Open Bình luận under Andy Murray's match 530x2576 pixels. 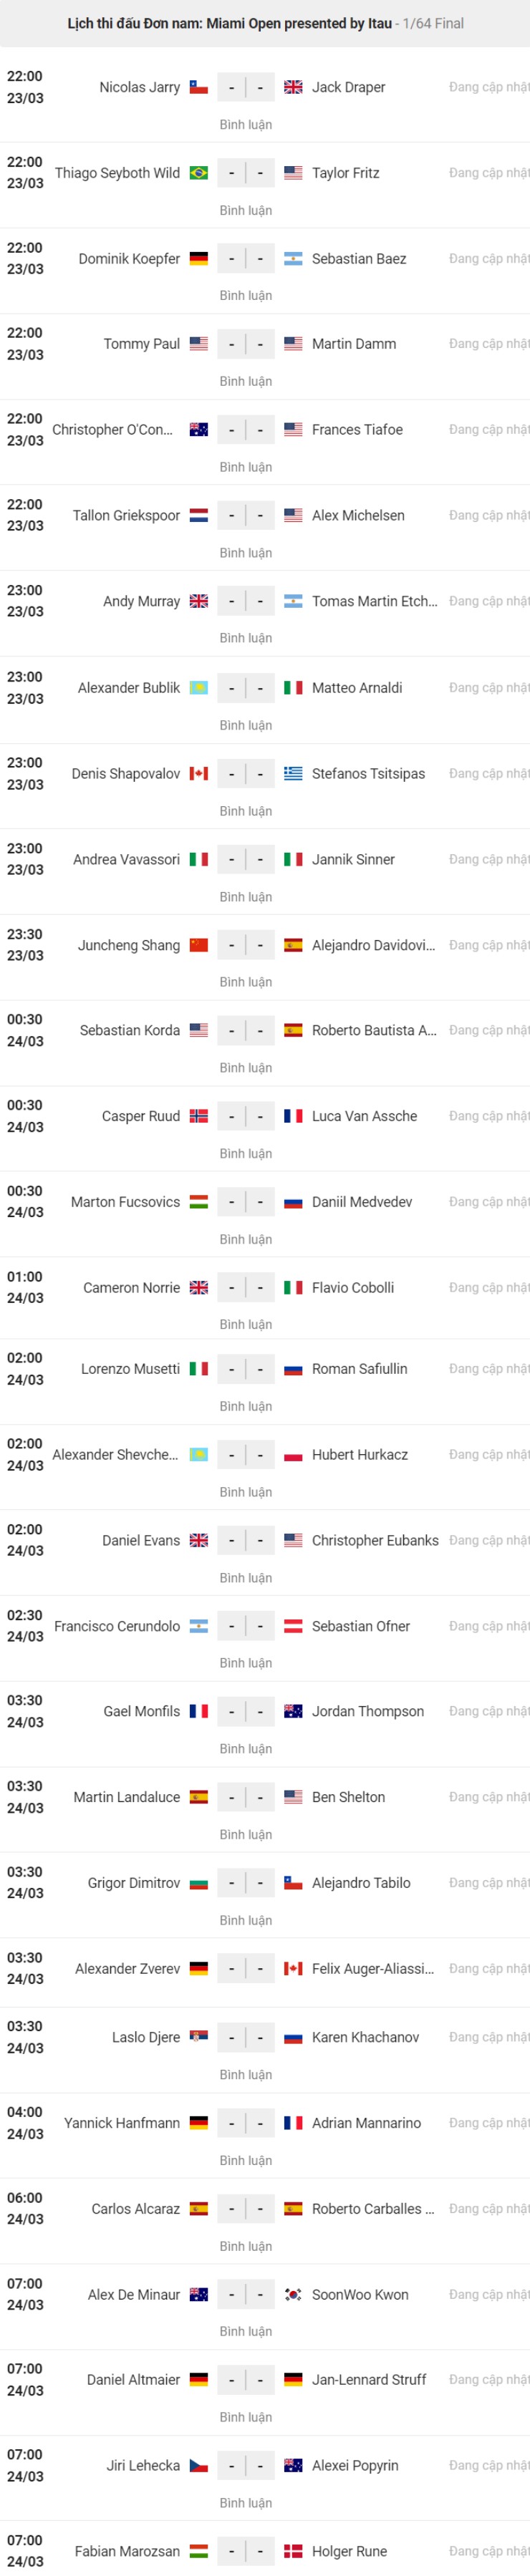point(246,638)
